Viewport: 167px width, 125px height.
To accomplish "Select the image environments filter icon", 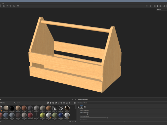I will coord(67,103).
